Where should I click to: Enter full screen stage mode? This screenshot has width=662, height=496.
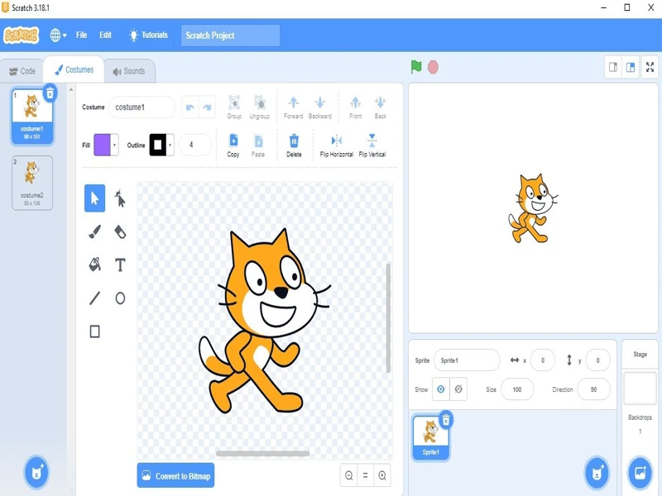pyautogui.click(x=650, y=67)
